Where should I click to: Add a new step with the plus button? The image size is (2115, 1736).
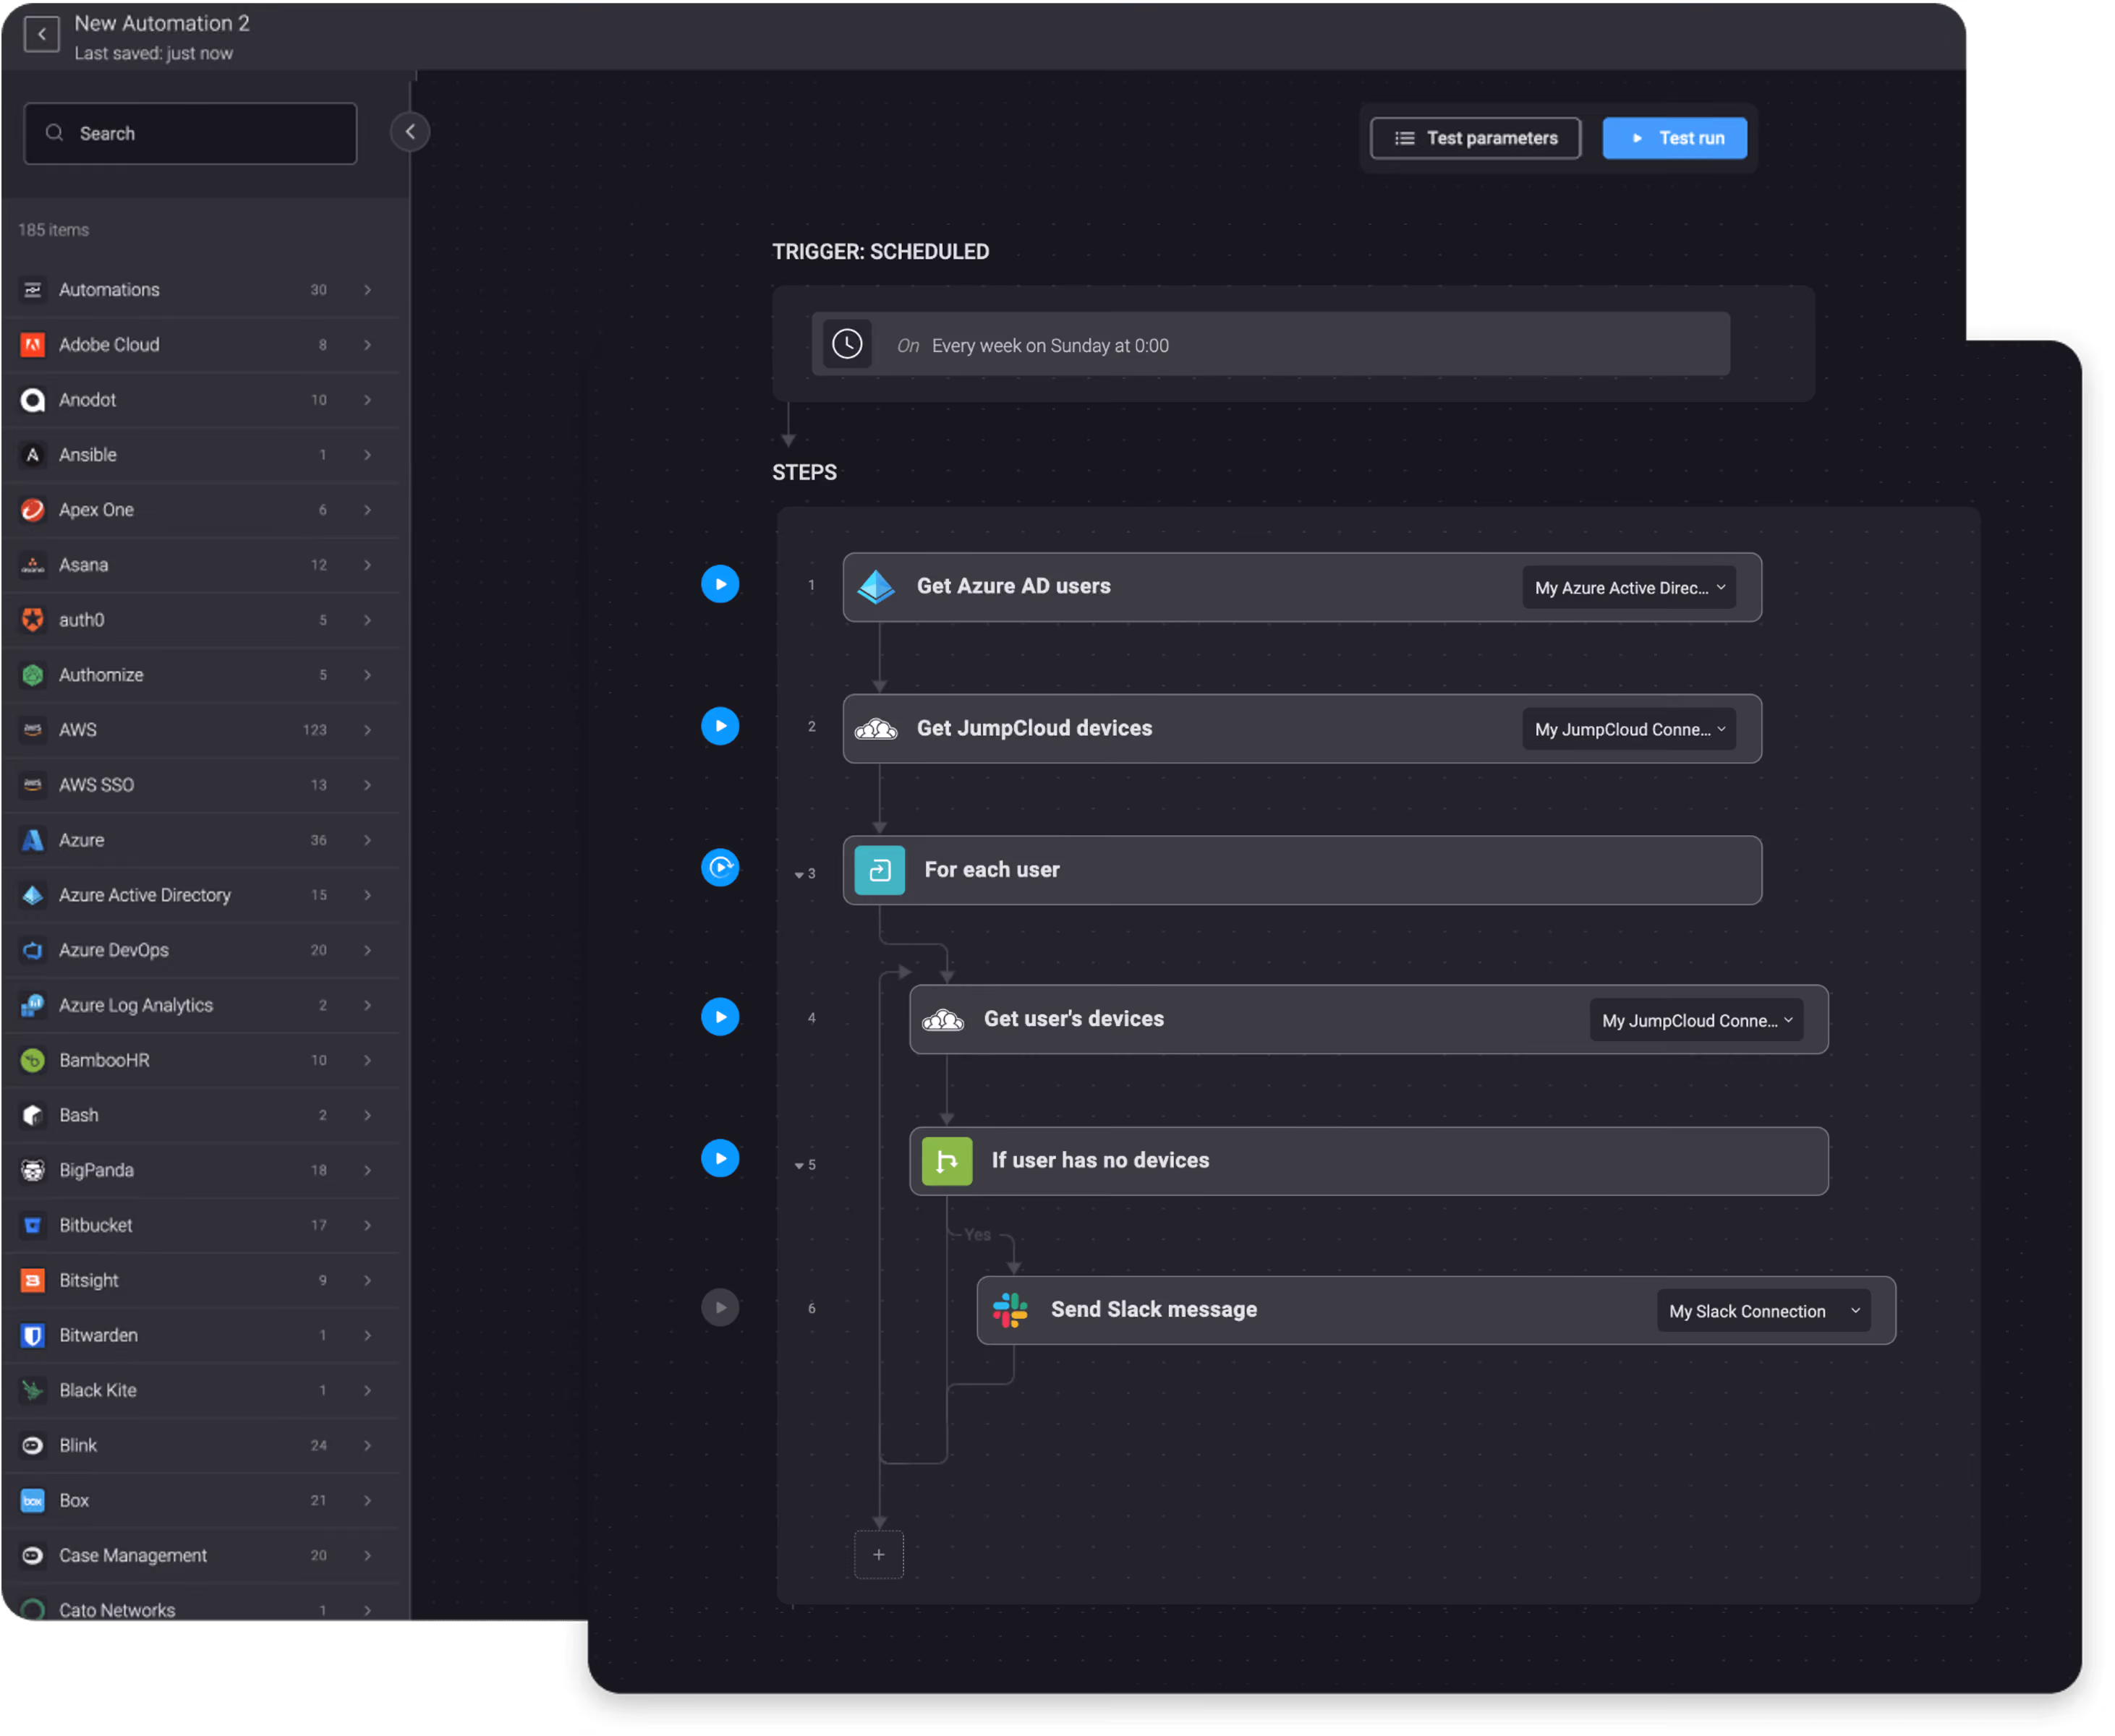point(880,1556)
